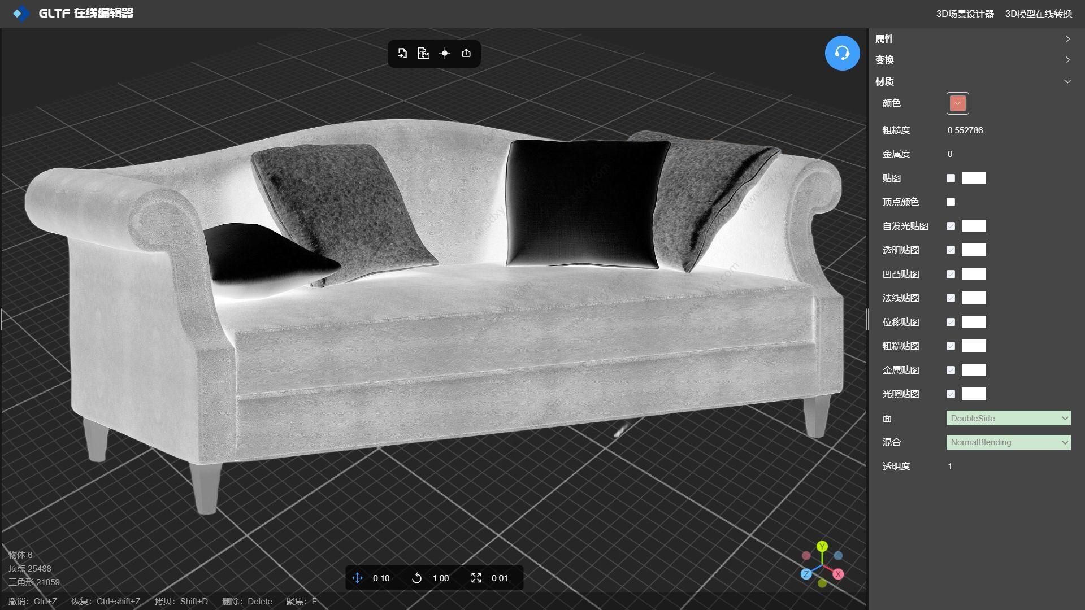This screenshot has height=610, width=1085.
Task: Enable the 贴图 texture checkbox
Action: (951, 178)
